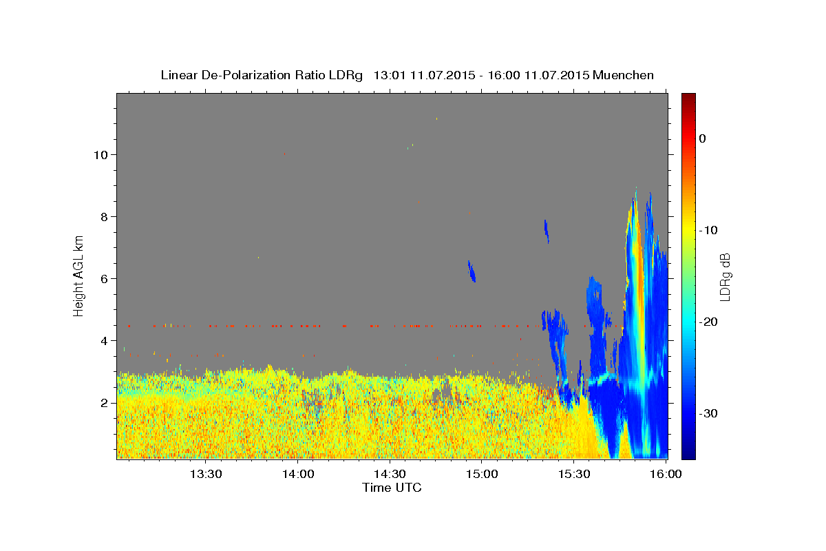Click the dark red top of the colorbar
Screen dimensions: 826x551
688,98
